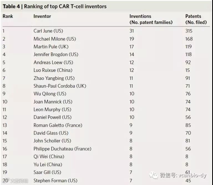Select inventor Carl June (US)
Screen dimensions: 213x185
point(48,31)
